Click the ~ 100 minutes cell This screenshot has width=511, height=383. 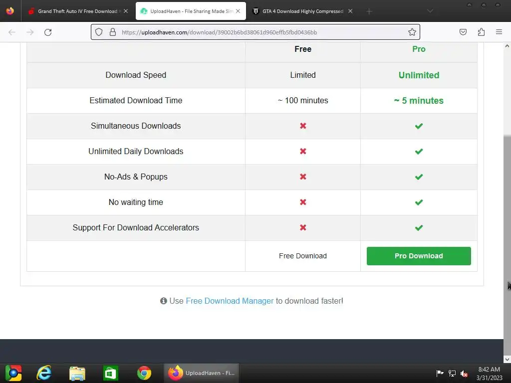coord(303,100)
